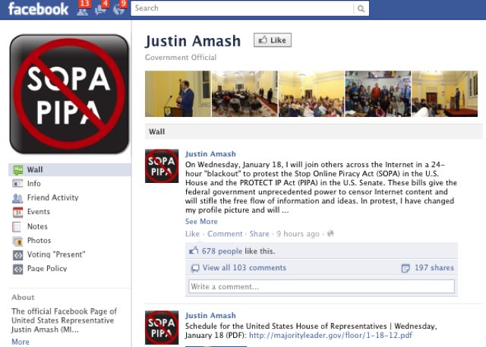
Task: Click the Page Policy app icon
Action: [17, 269]
